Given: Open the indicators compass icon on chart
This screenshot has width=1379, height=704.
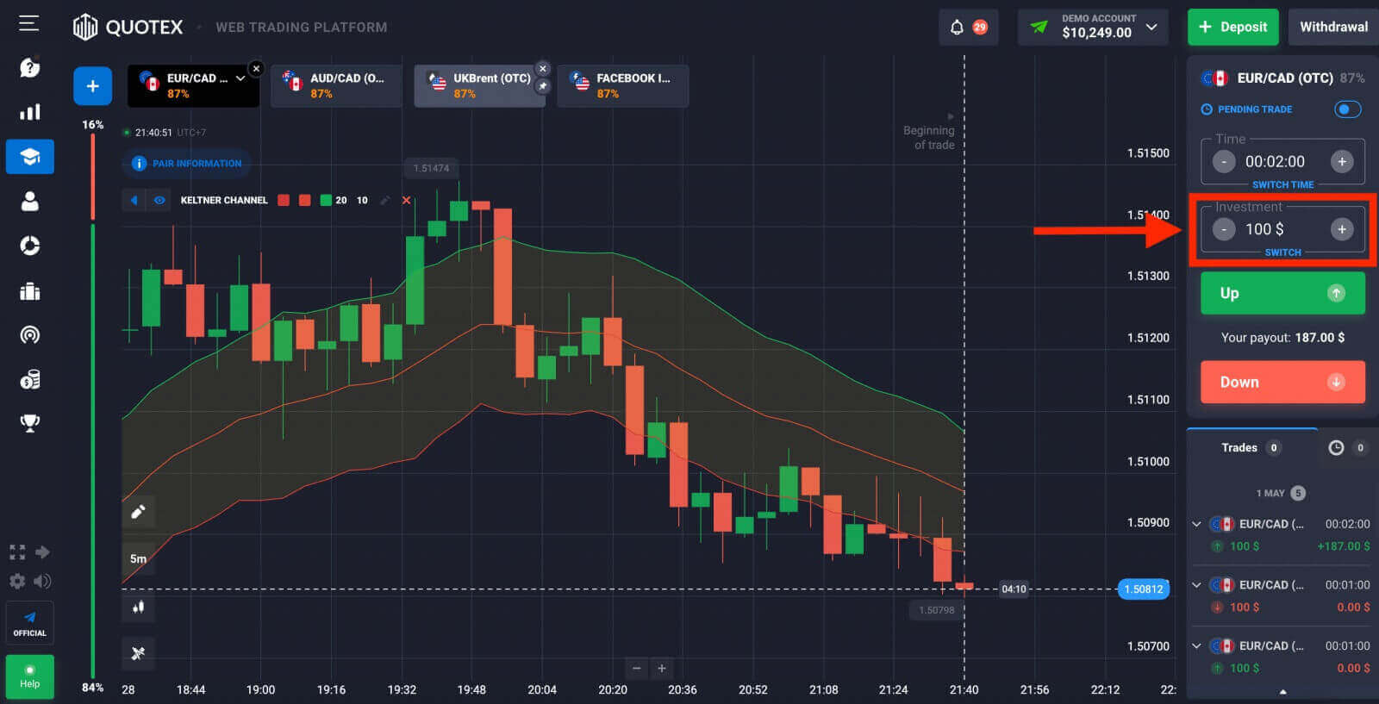Looking at the screenshot, I should (x=138, y=653).
